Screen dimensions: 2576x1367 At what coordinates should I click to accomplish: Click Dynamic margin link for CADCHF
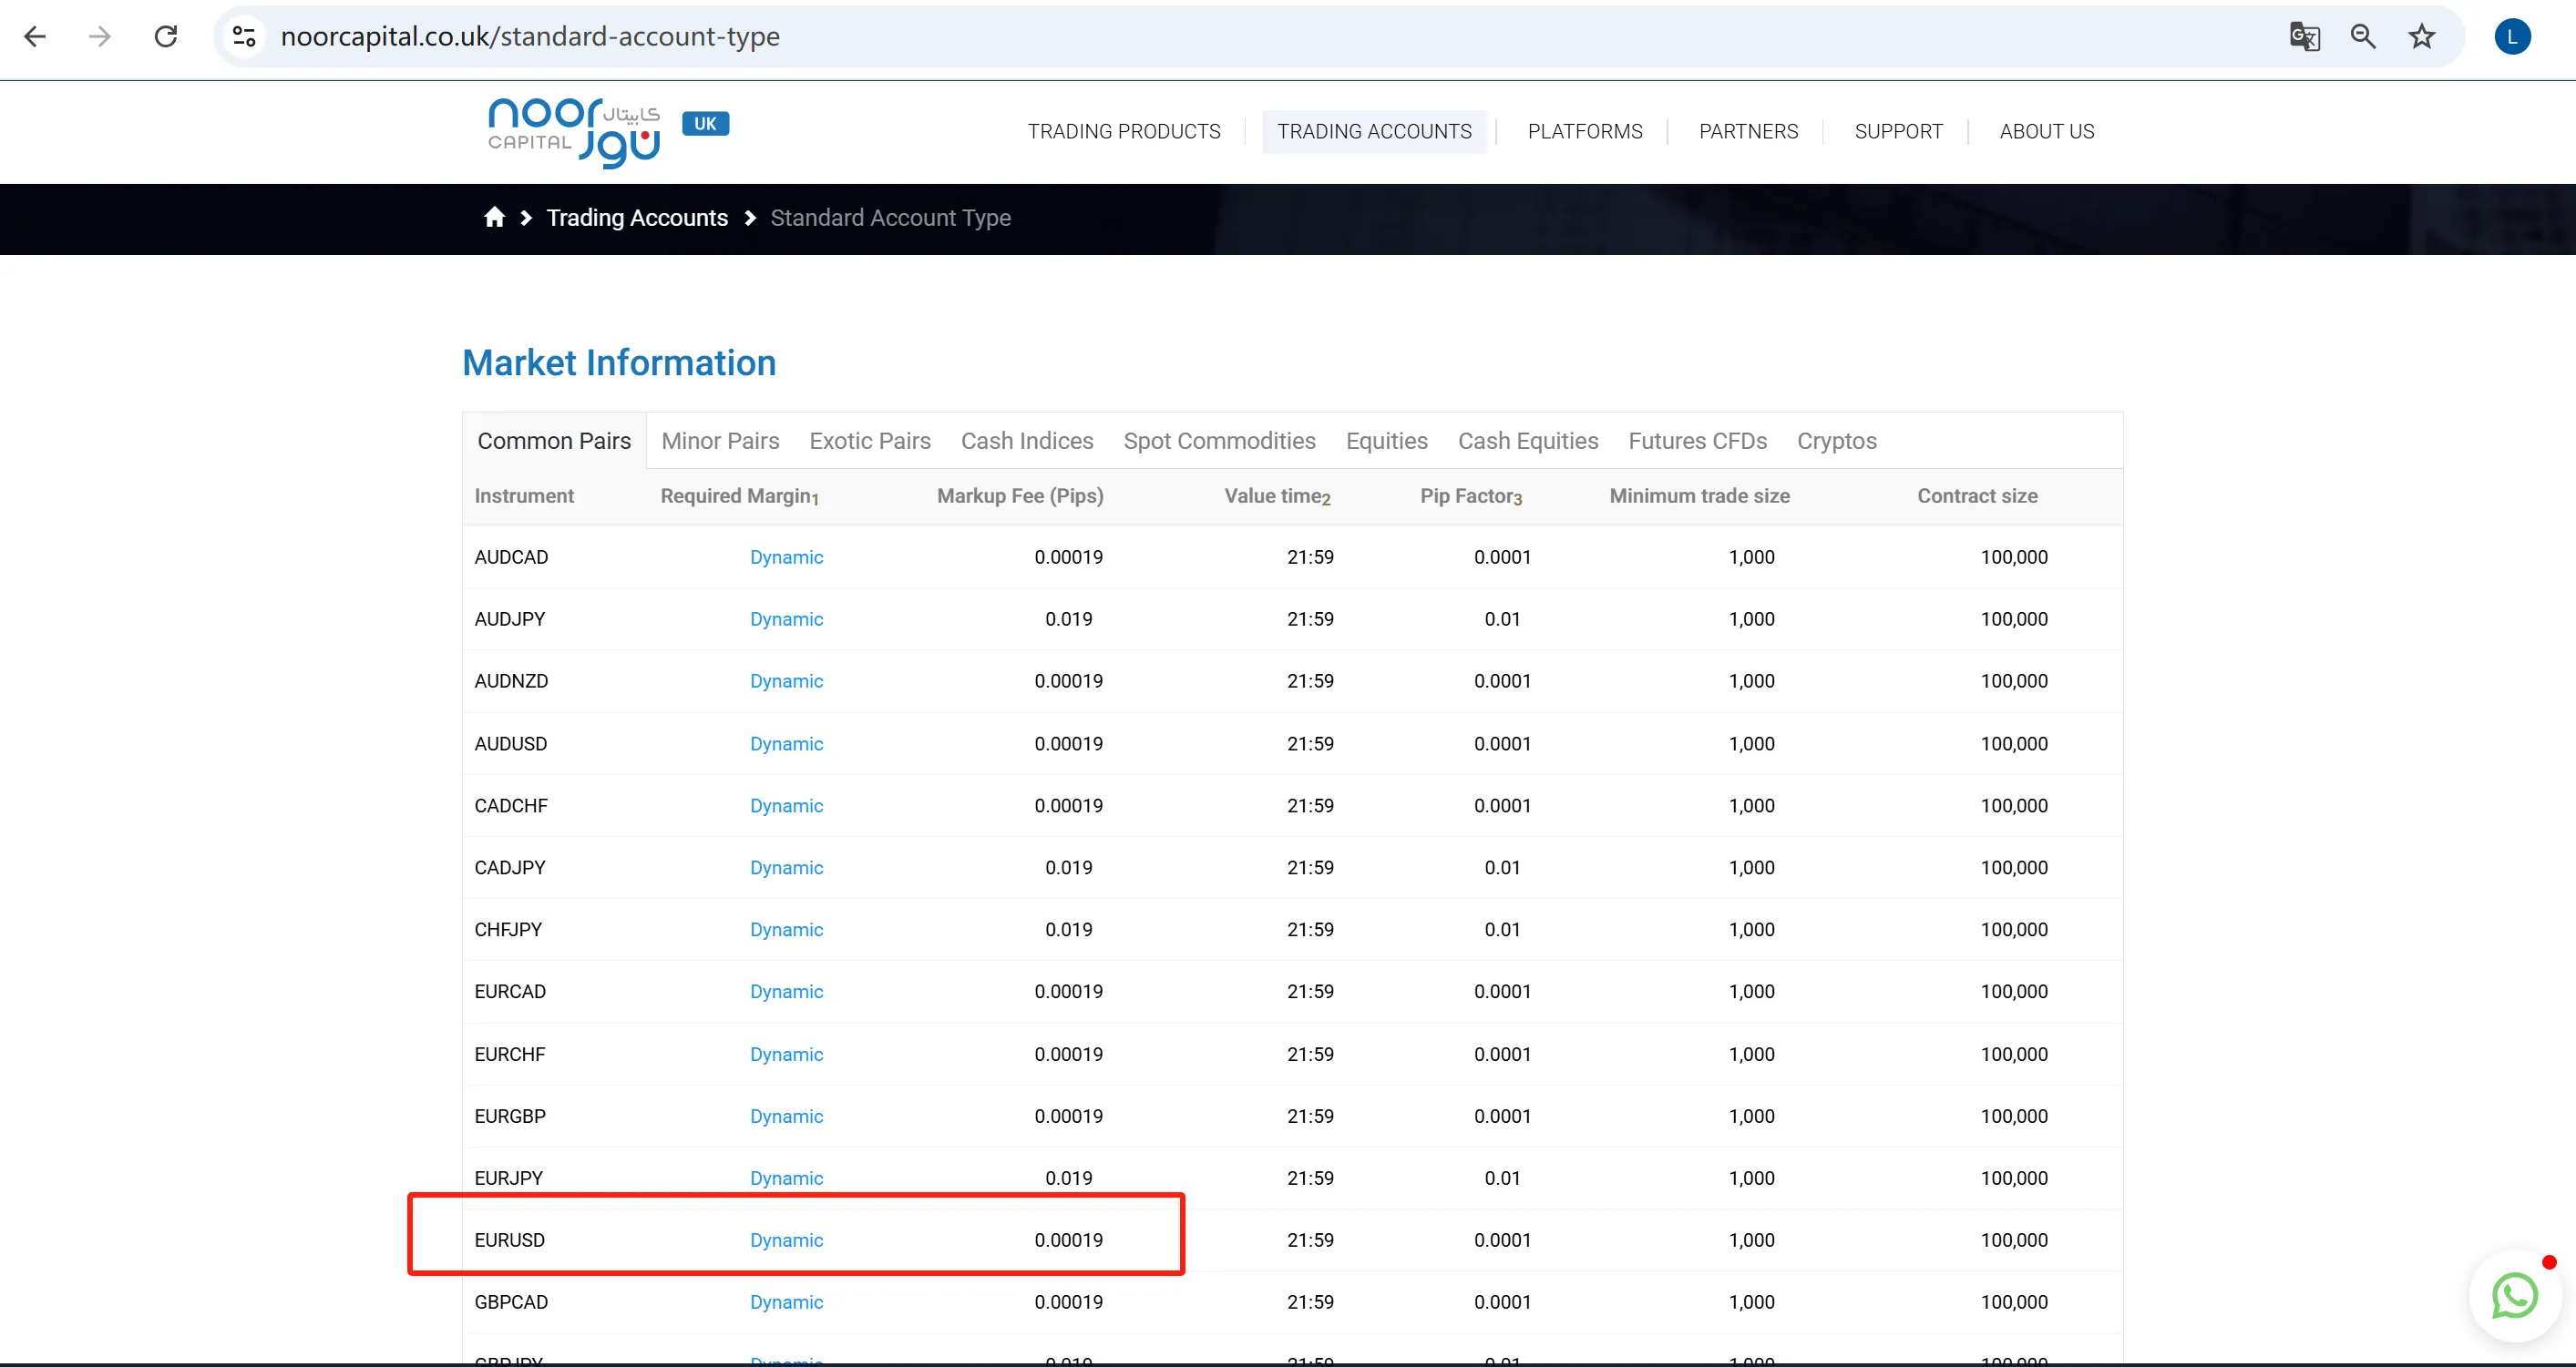[786, 805]
